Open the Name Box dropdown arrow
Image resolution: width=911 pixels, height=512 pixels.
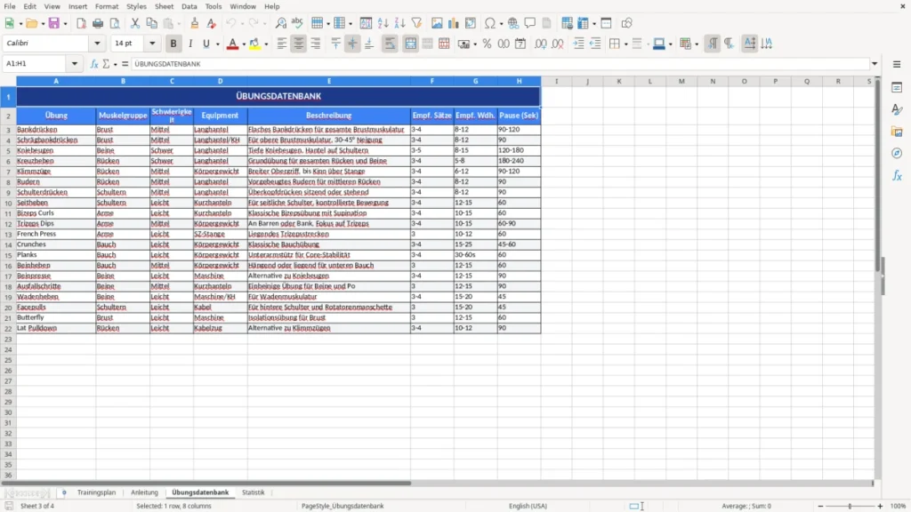[x=75, y=64]
